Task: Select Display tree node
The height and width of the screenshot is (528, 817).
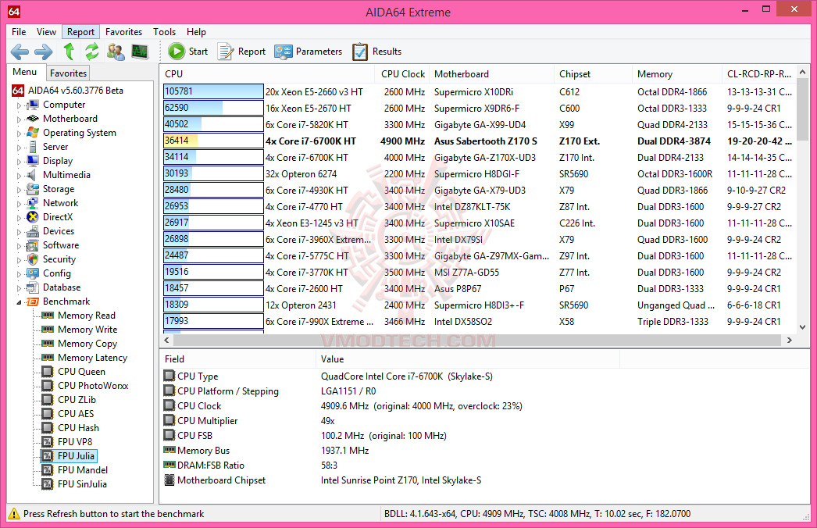Action: point(57,161)
